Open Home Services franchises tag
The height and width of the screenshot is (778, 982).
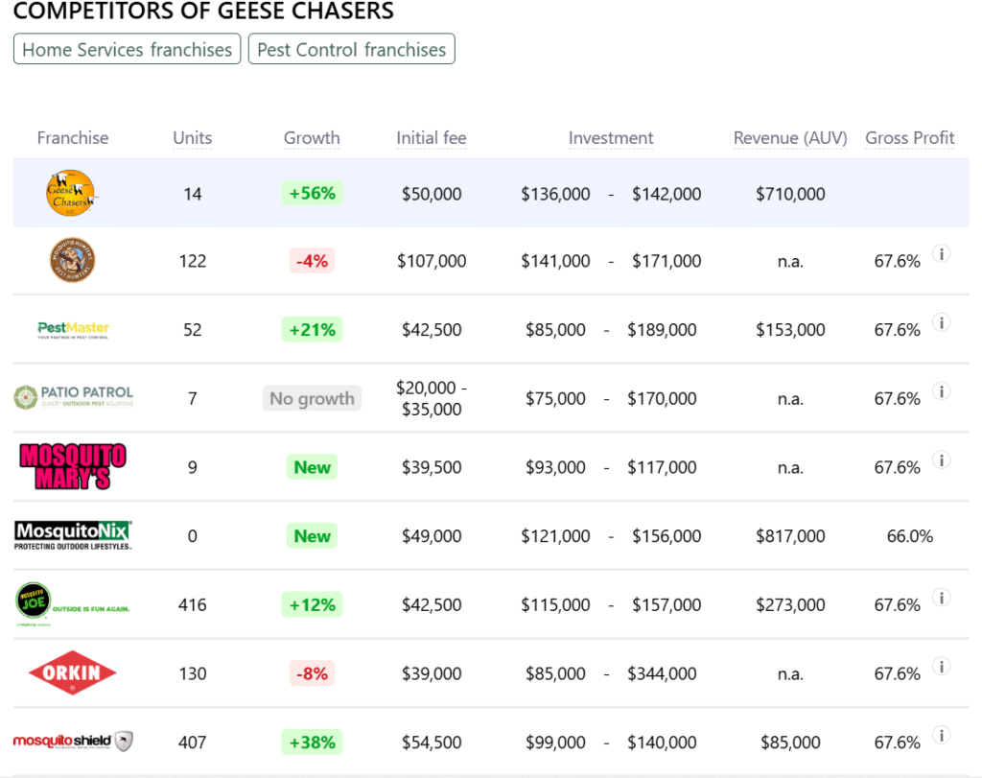(x=128, y=49)
